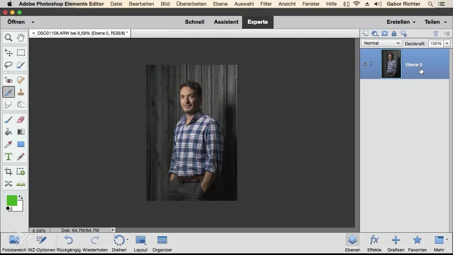453x255 pixels.
Task: Hide Ebene 0 layer visibility eye
Action: tap(365, 64)
